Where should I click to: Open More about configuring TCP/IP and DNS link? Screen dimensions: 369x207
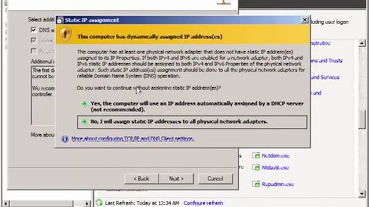133,139
